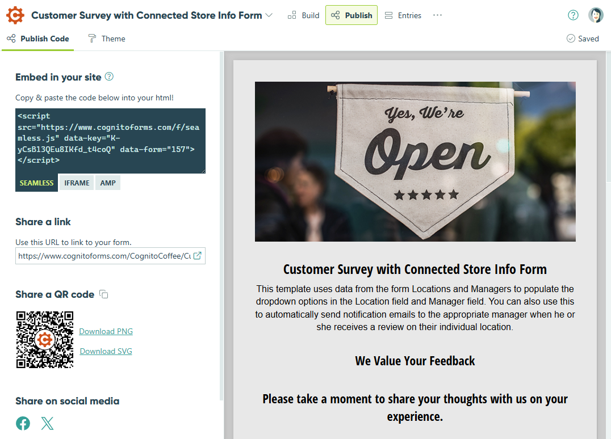Open the help question mark icon

click(573, 15)
